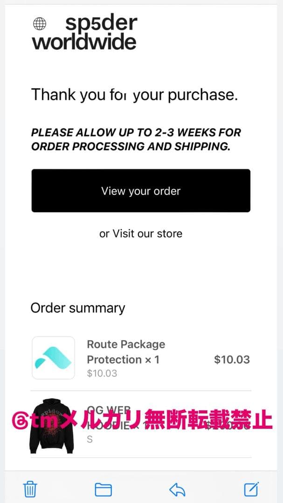Open the black hoodie product thumbnail
283x503 pixels.
(x=49, y=425)
